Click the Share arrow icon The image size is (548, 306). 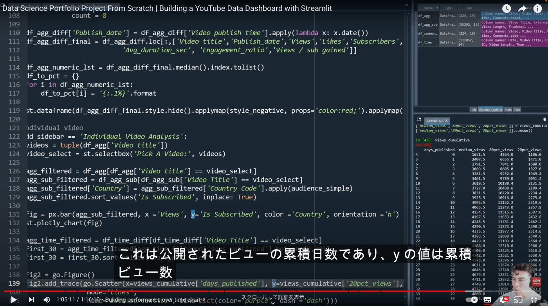[522, 9]
